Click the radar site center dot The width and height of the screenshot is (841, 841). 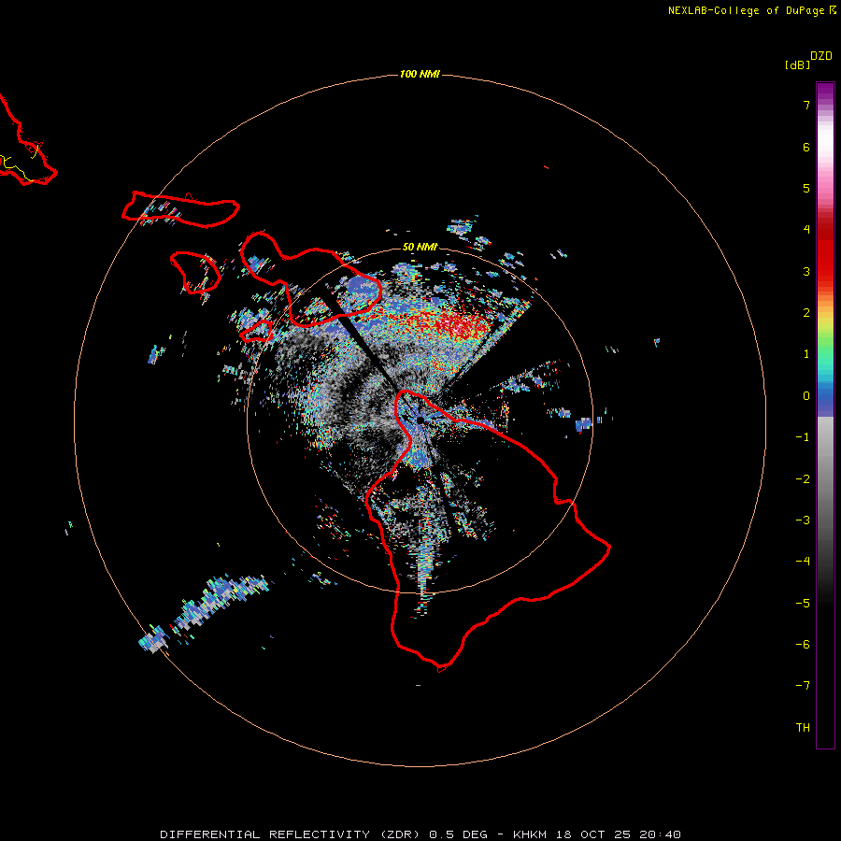pyautogui.click(x=420, y=420)
